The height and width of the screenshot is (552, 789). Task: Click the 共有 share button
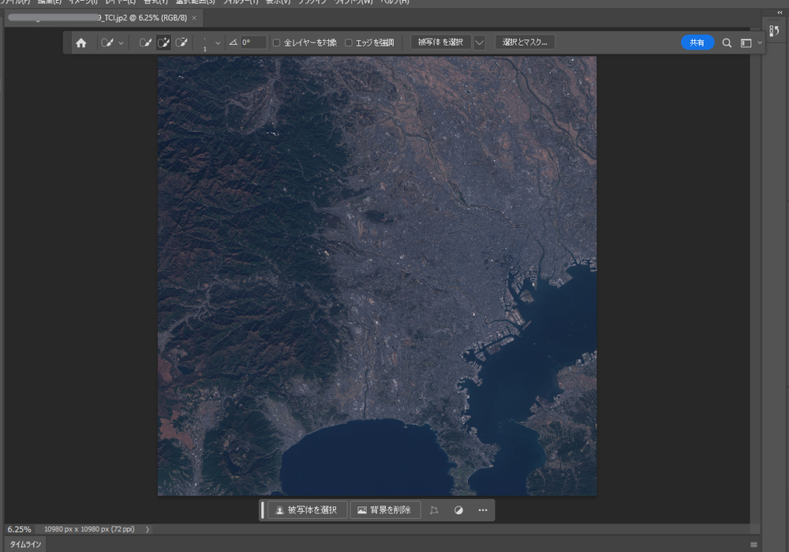pyautogui.click(x=697, y=43)
